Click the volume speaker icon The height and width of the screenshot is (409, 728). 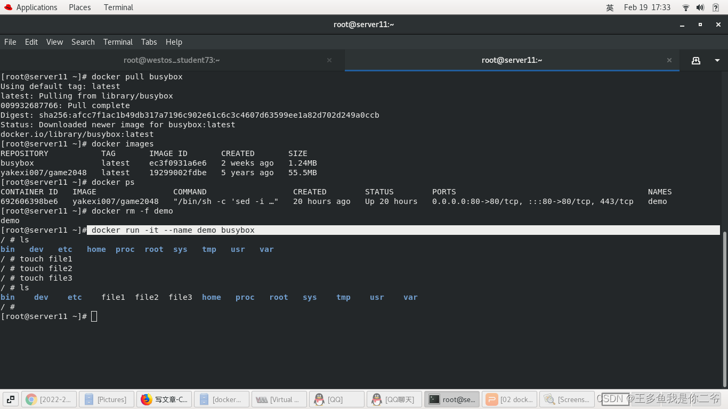[x=700, y=7]
